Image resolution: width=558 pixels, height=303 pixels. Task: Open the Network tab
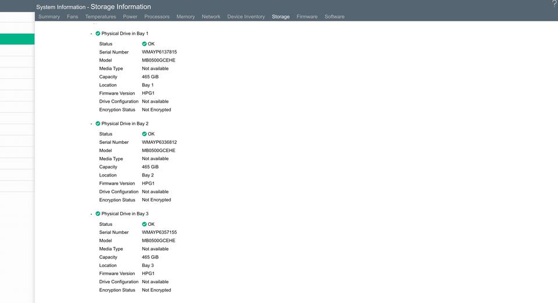pyautogui.click(x=211, y=17)
